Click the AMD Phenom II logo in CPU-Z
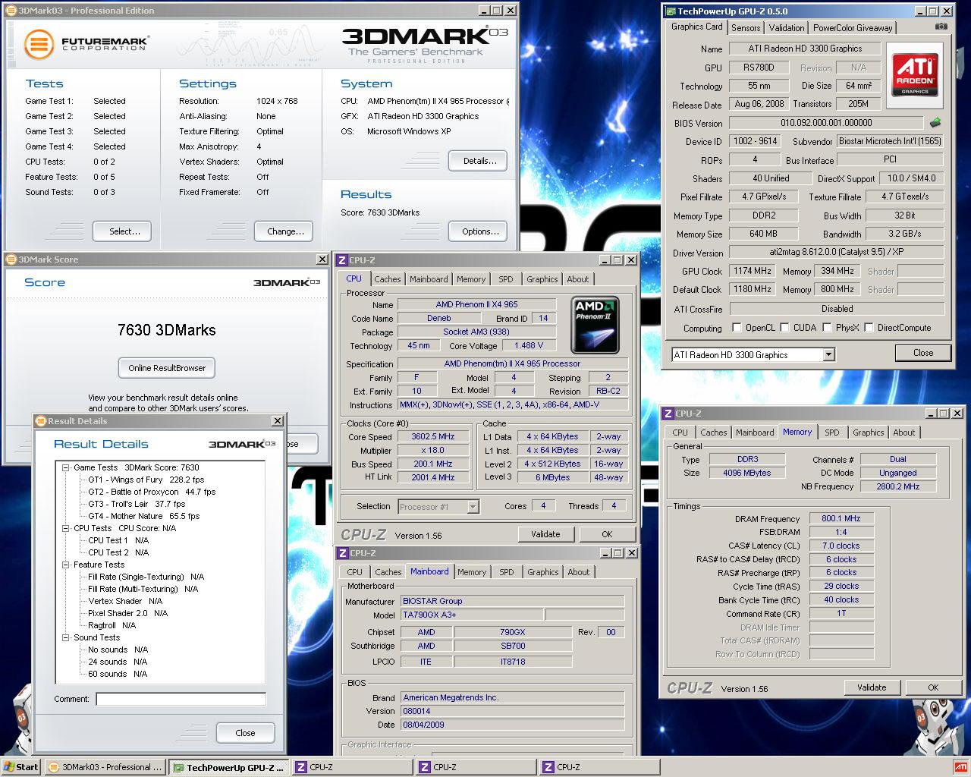Viewport: 971px width, 777px height. 595,326
